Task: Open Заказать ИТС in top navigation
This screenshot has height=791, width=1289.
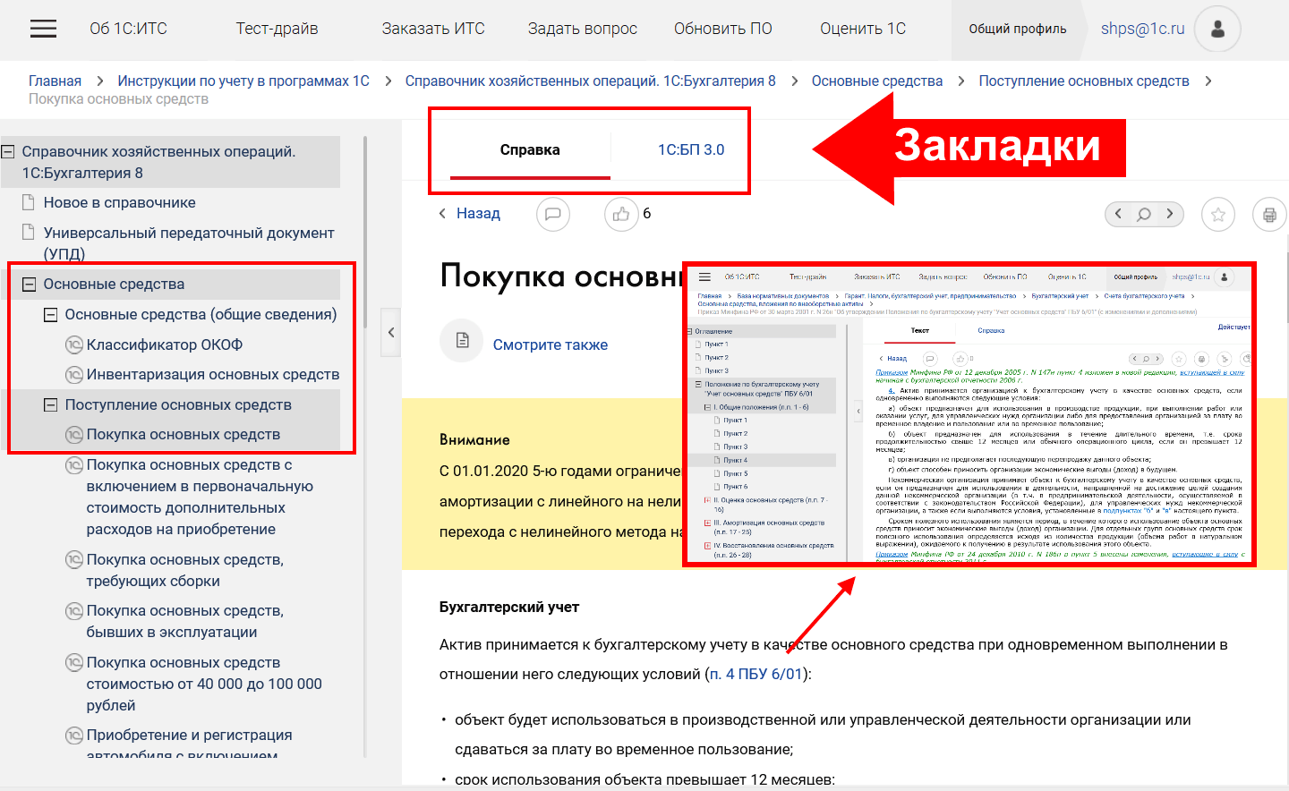Action: tap(433, 29)
